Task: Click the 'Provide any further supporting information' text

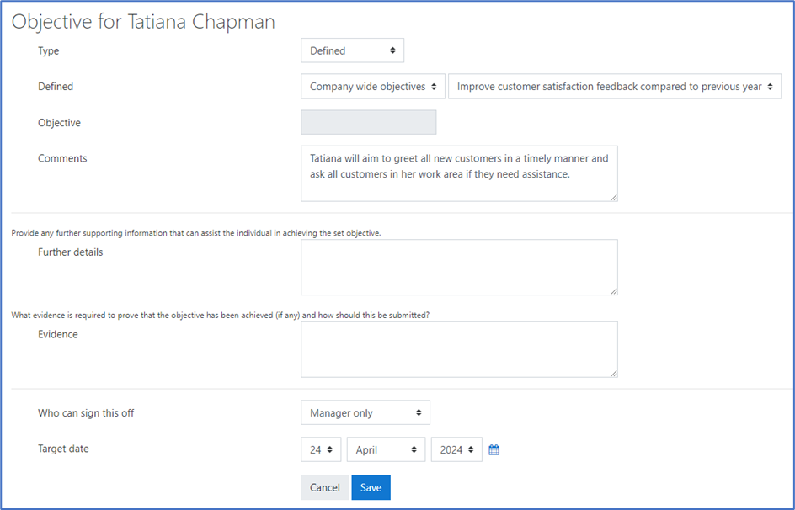Action: (x=195, y=233)
